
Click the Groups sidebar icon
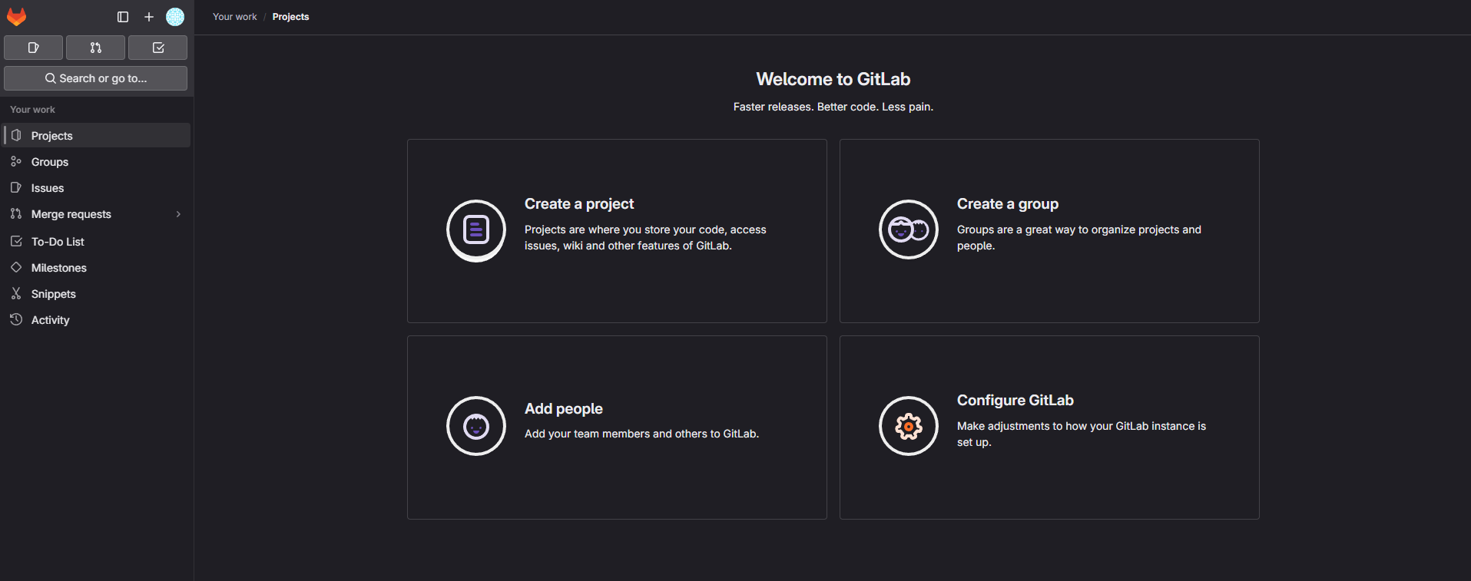click(16, 161)
